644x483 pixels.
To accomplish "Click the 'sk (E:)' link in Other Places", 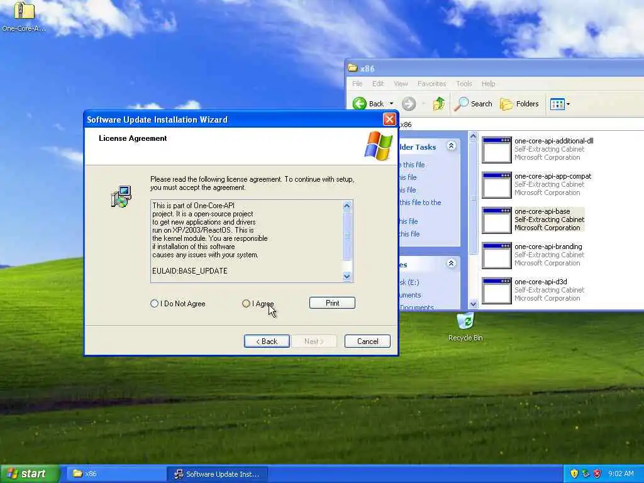I will pyautogui.click(x=409, y=282).
